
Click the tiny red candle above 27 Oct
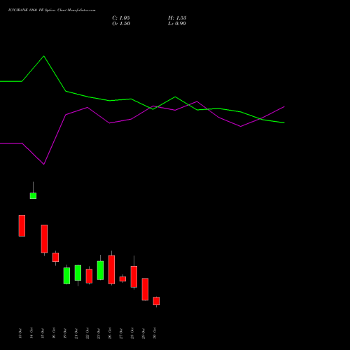(x=122, y=279)
